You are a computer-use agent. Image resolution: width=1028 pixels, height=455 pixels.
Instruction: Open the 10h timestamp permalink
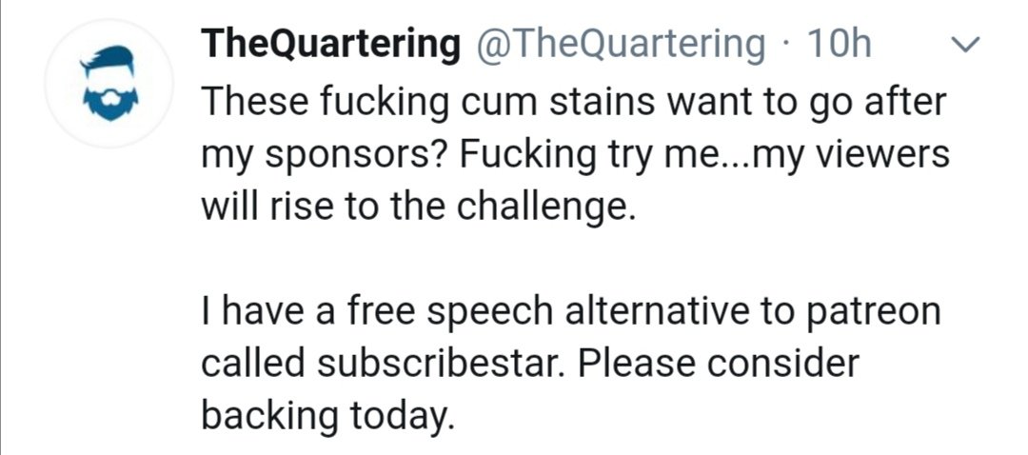(839, 45)
